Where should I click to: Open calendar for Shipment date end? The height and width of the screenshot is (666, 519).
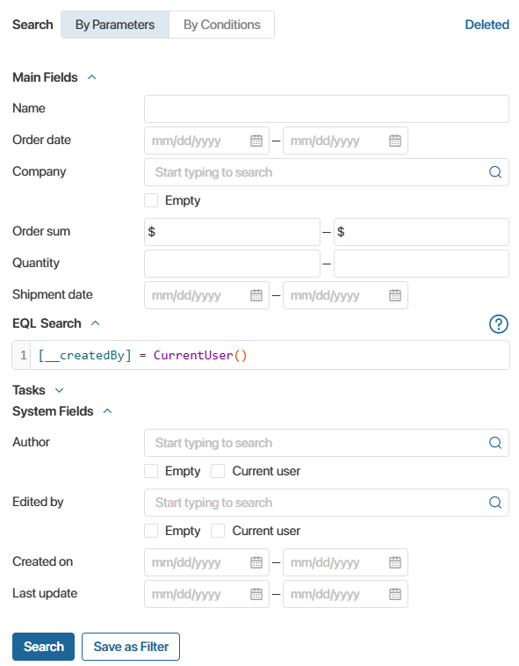pos(395,295)
